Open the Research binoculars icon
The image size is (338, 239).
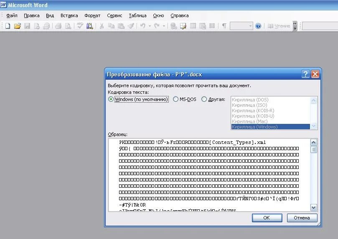tap(89, 26)
